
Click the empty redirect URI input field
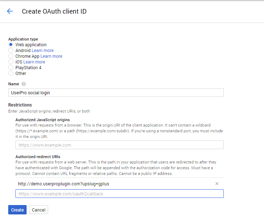tap(119, 194)
